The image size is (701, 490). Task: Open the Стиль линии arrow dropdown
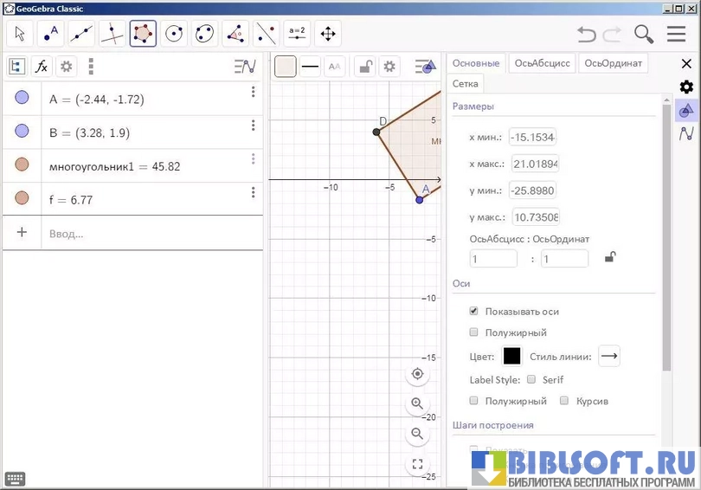tap(609, 356)
